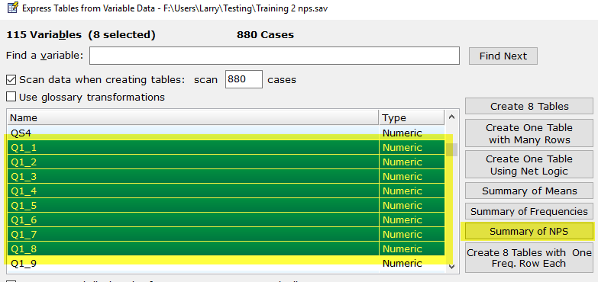Click the variable list scroll down arrow

click(451, 267)
